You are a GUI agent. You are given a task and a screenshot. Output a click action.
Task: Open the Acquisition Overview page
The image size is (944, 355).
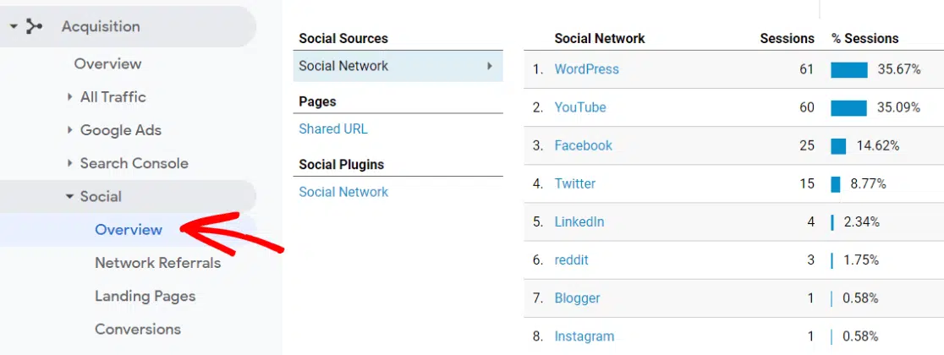(x=107, y=63)
